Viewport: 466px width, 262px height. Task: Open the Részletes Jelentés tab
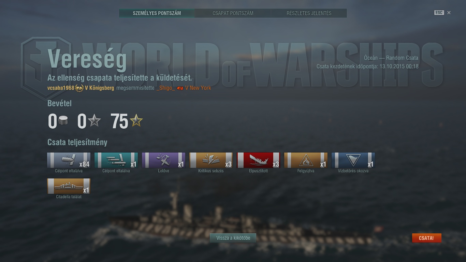click(x=309, y=13)
